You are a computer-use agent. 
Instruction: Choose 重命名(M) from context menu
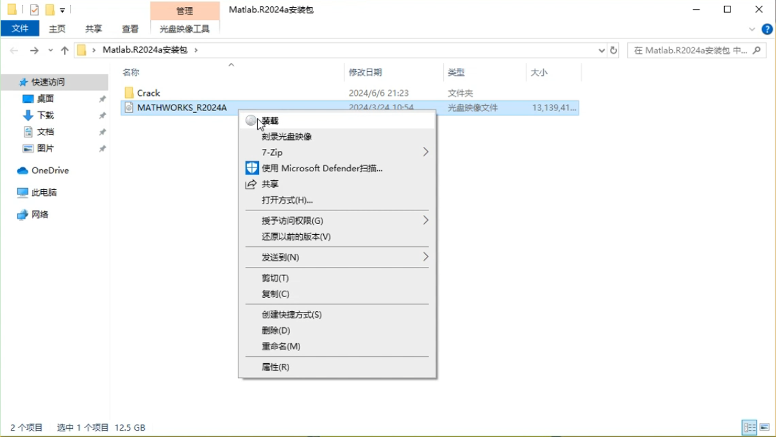[x=337, y=347]
